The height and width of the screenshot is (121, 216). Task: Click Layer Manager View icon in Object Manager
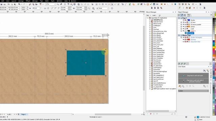click(x=185, y=15)
